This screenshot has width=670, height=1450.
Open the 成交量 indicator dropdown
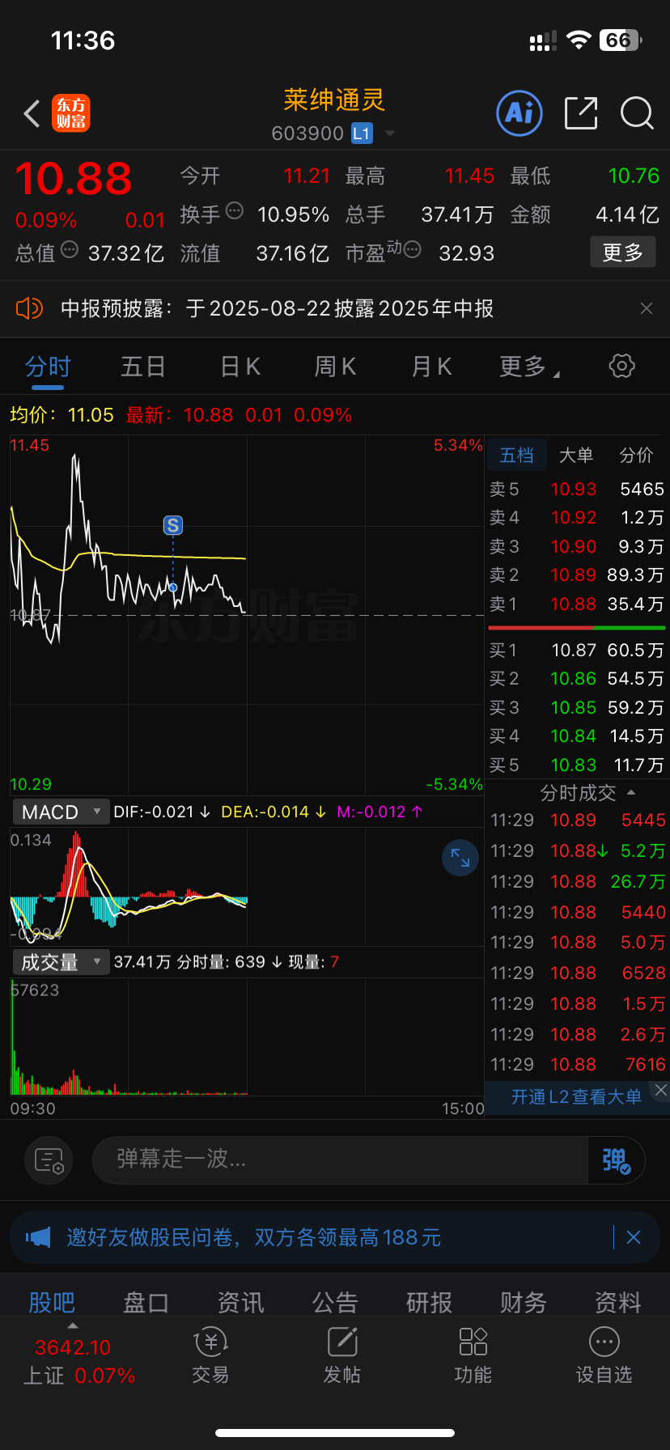61,962
